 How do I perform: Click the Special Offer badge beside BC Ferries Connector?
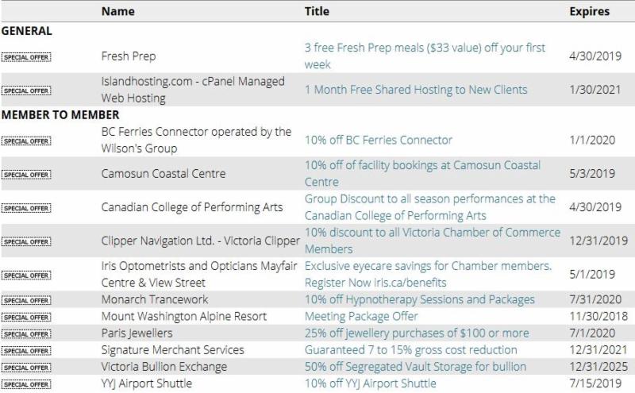point(25,141)
